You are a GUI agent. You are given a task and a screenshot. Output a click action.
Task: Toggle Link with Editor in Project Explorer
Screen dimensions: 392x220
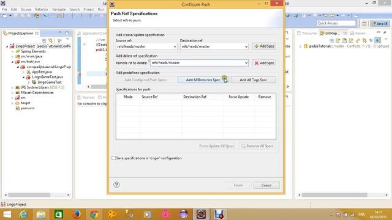pos(51,40)
